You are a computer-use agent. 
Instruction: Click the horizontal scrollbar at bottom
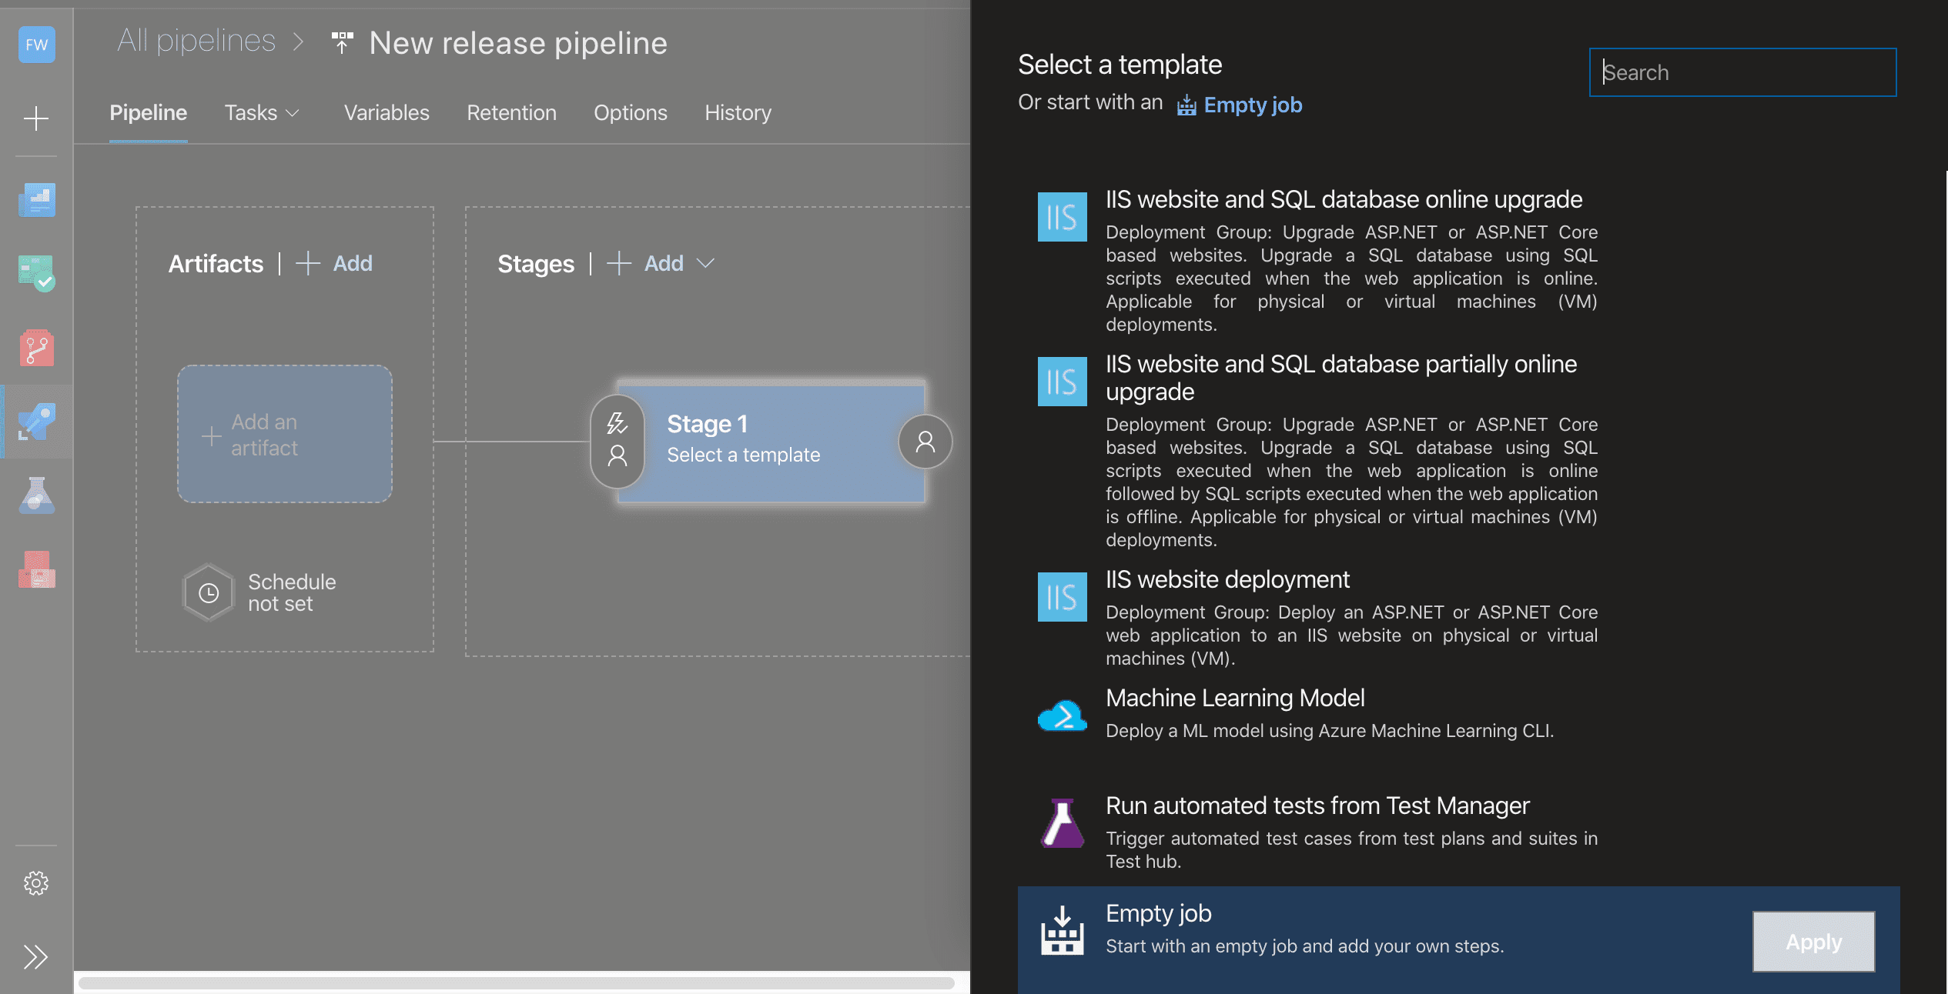point(516,982)
